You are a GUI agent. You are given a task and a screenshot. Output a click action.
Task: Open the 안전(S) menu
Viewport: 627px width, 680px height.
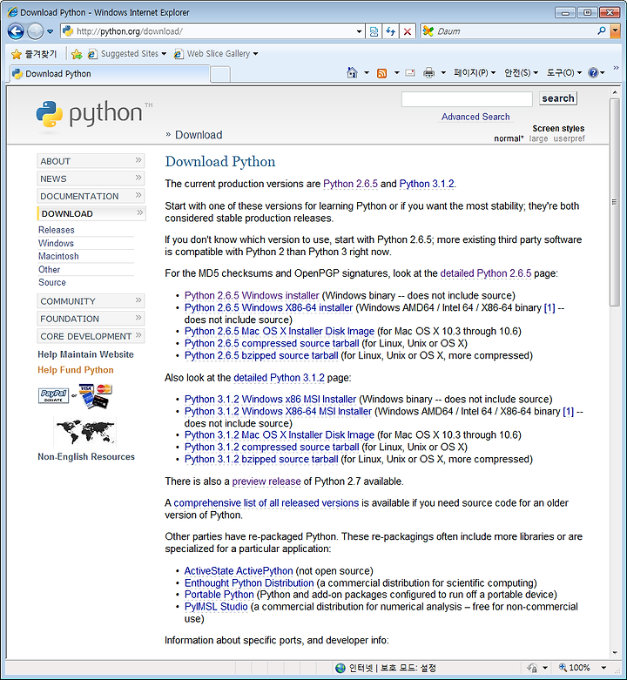pyautogui.click(x=521, y=73)
